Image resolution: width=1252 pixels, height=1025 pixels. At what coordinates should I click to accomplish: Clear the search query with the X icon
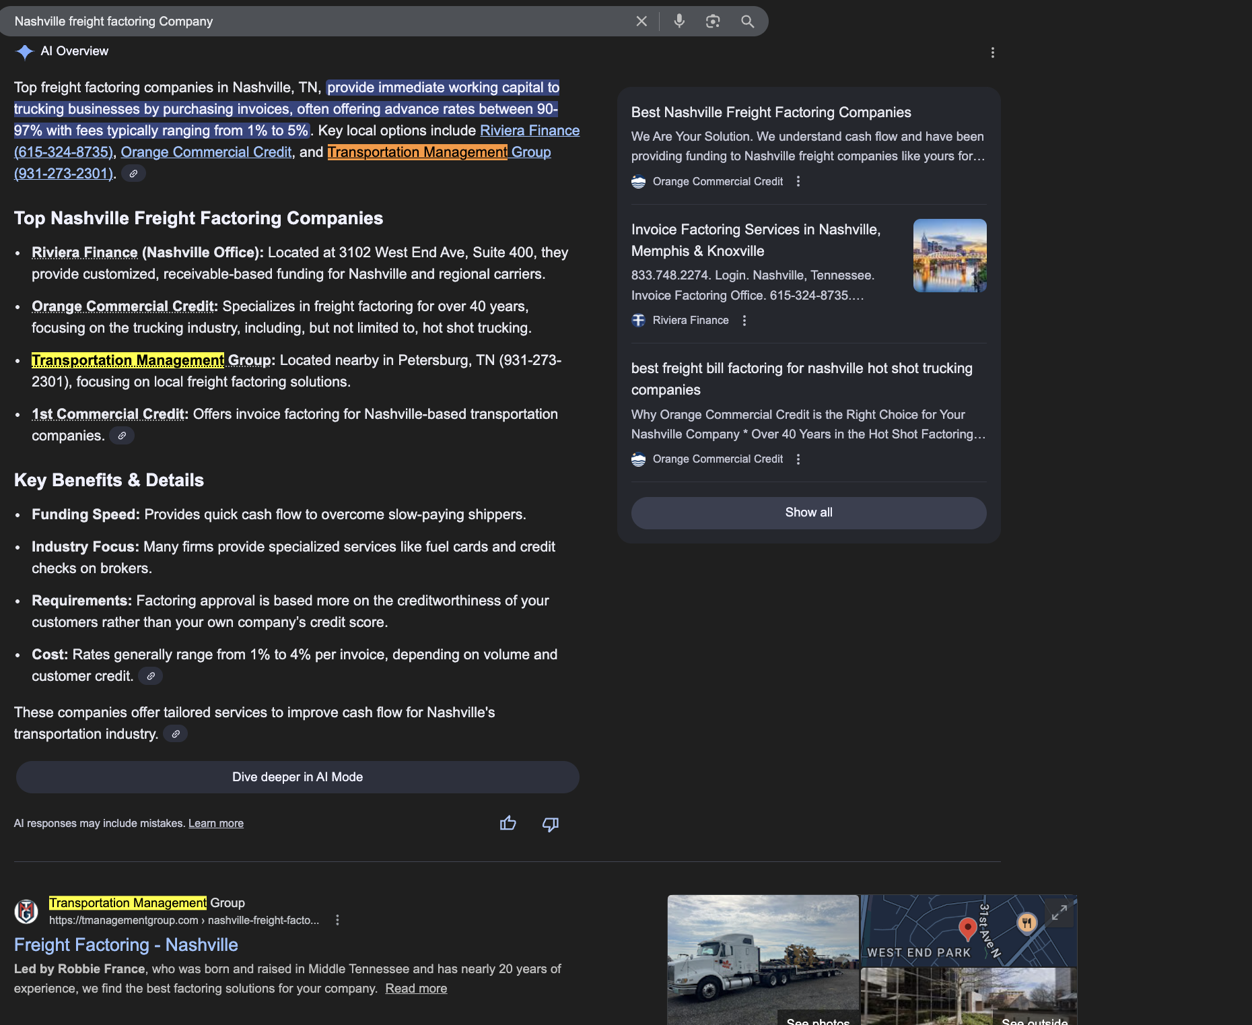[641, 21]
